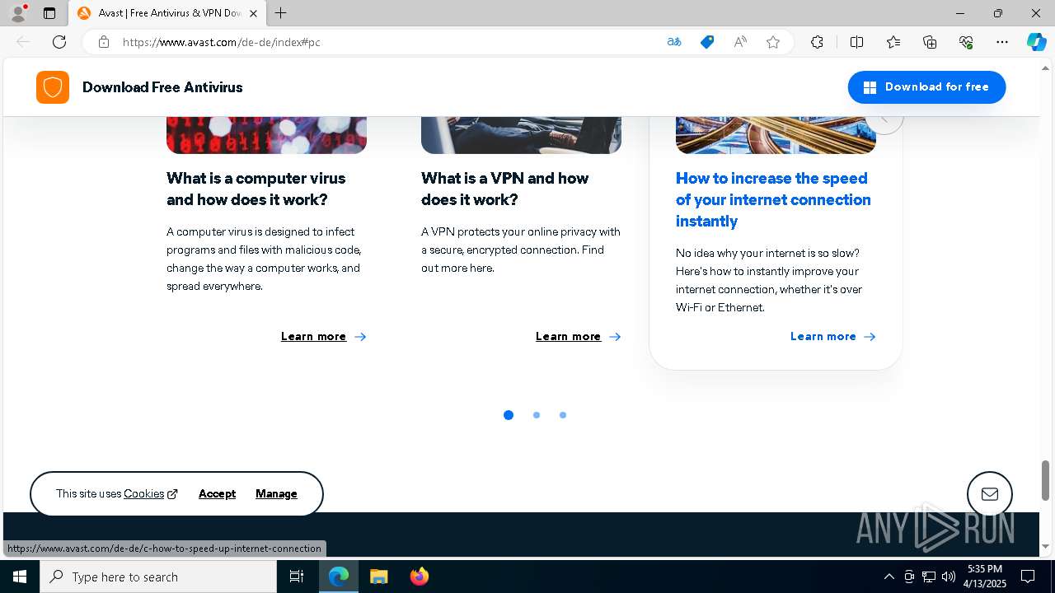Image resolution: width=1055 pixels, height=593 pixels.
Task: Open the shopping price tag icon
Action: pos(707,42)
